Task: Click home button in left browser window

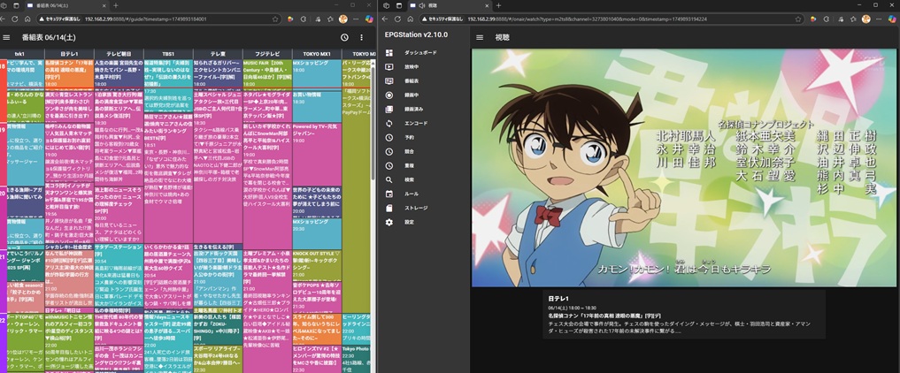Action: [28, 19]
